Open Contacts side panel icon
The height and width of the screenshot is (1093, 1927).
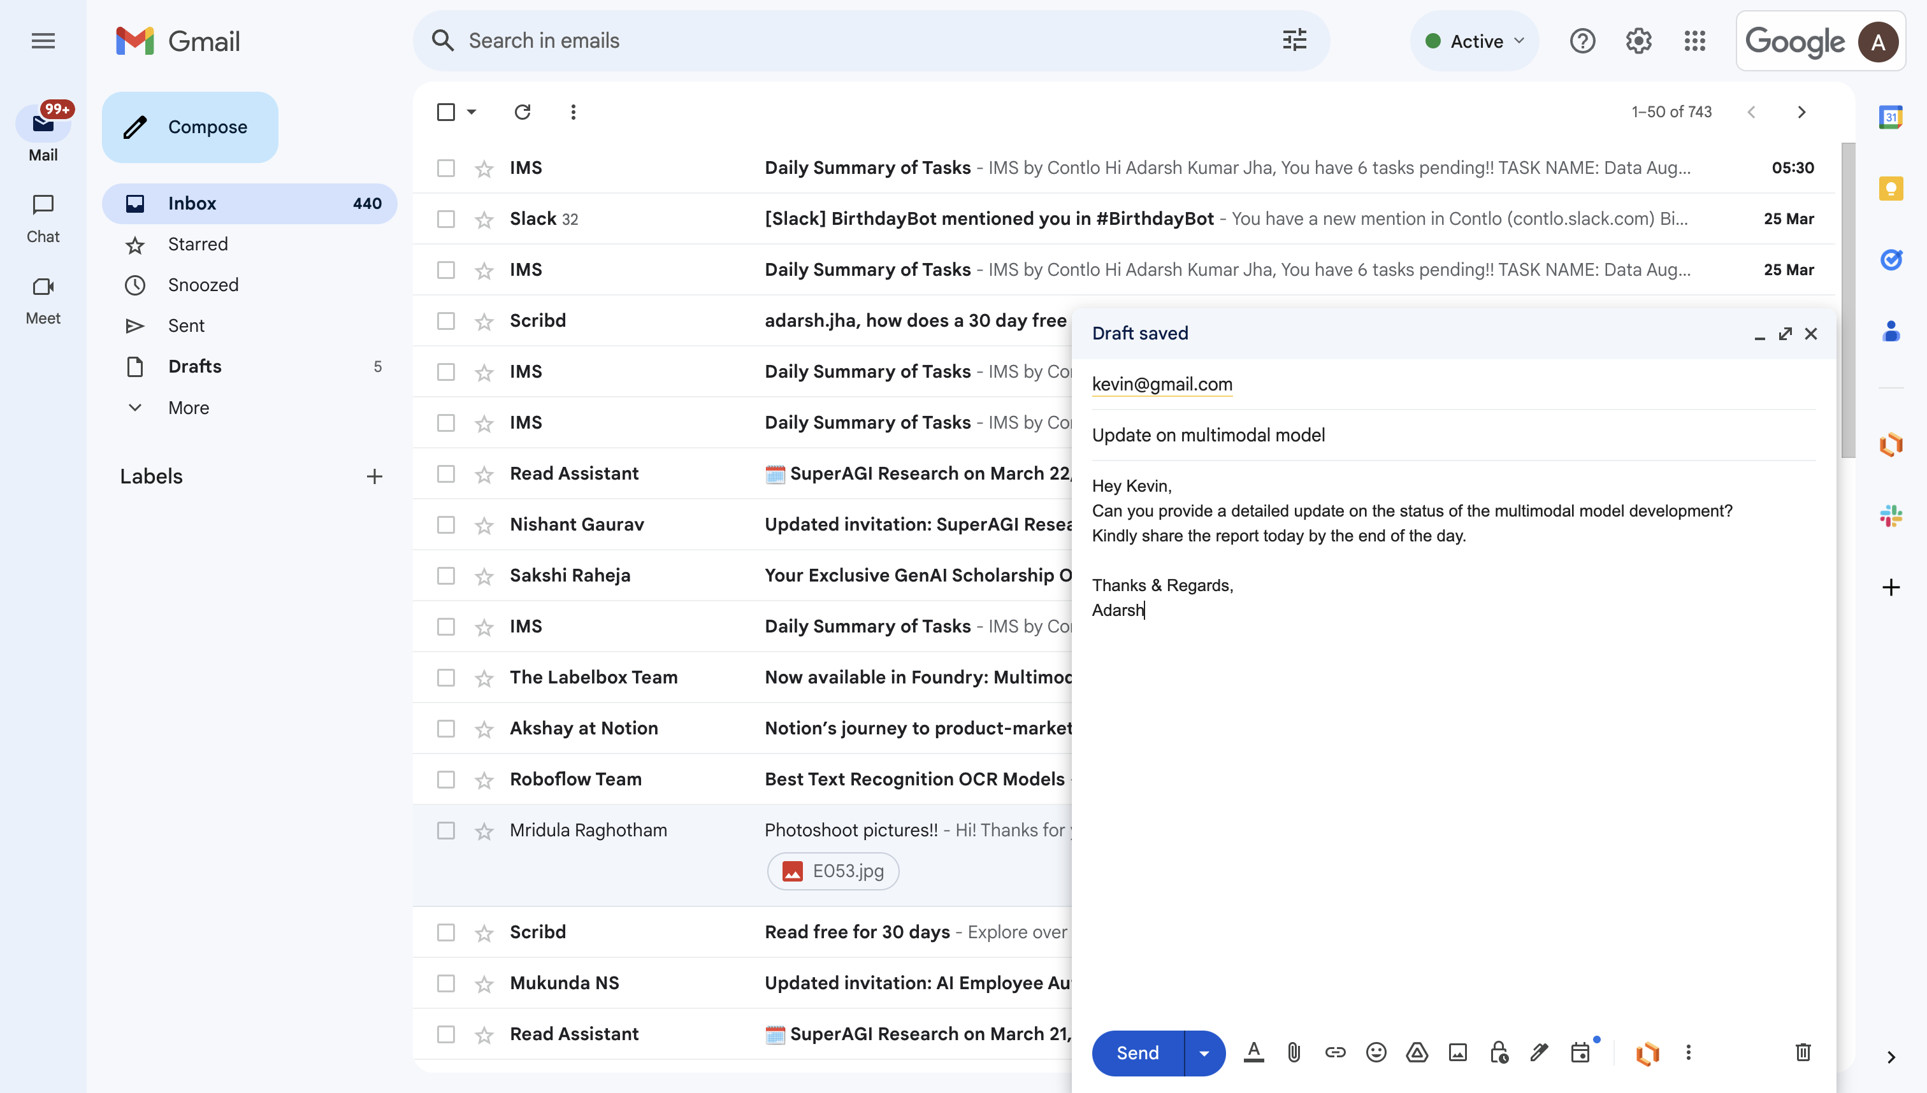(x=1890, y=331)
